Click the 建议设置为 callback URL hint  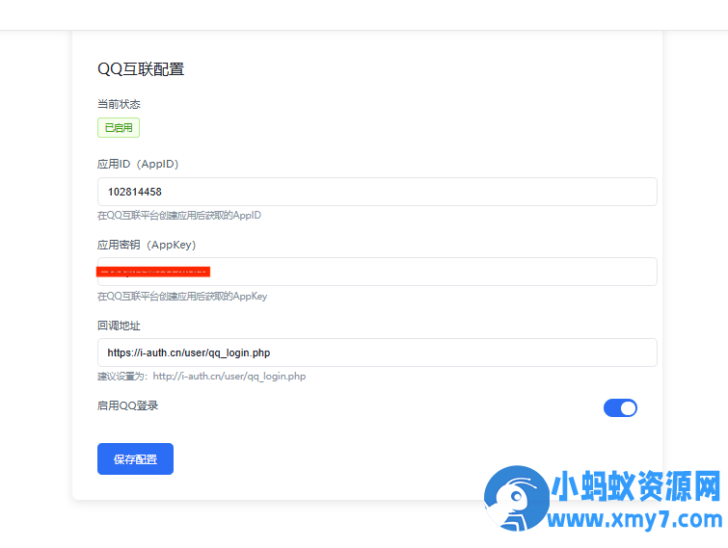(202, 377)
